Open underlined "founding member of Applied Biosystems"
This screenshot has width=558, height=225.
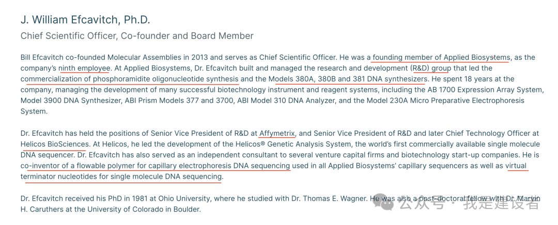(x=441, y=57)
